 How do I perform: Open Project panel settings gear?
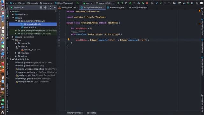(50, 8)
